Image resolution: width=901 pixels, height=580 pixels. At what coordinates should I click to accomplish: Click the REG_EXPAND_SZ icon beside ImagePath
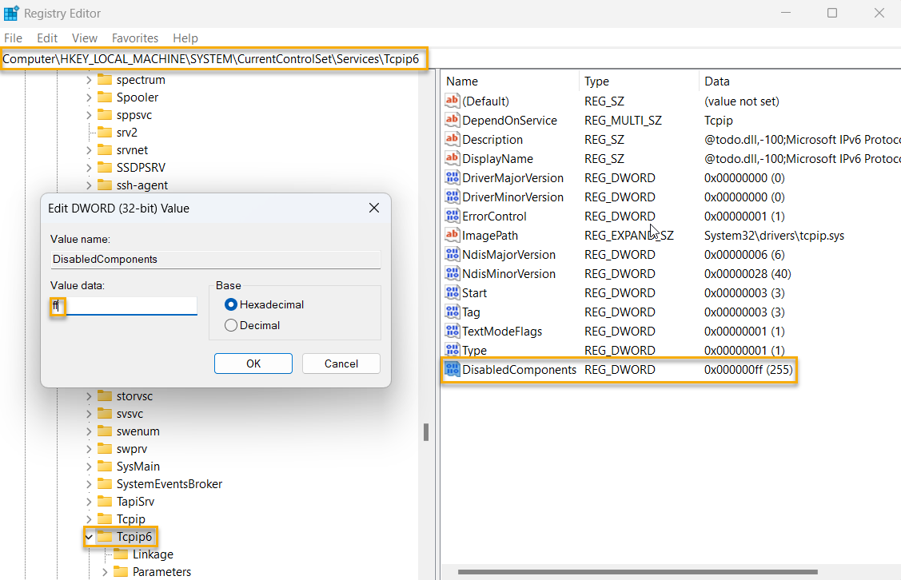[x=452, y=235]
